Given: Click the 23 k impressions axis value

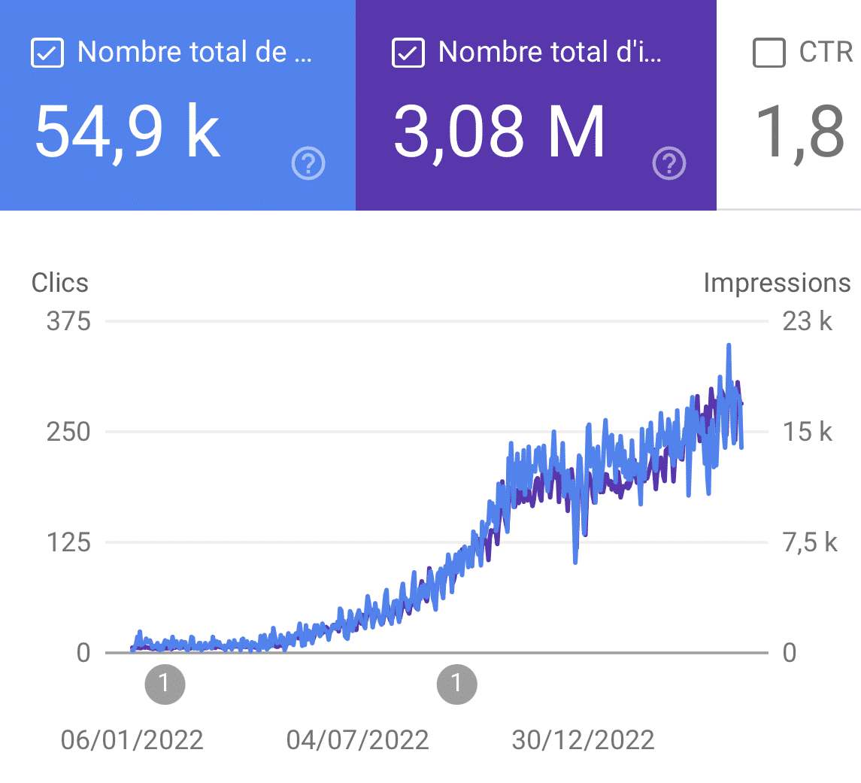Looking at the screenshot, I should (807, 321).
